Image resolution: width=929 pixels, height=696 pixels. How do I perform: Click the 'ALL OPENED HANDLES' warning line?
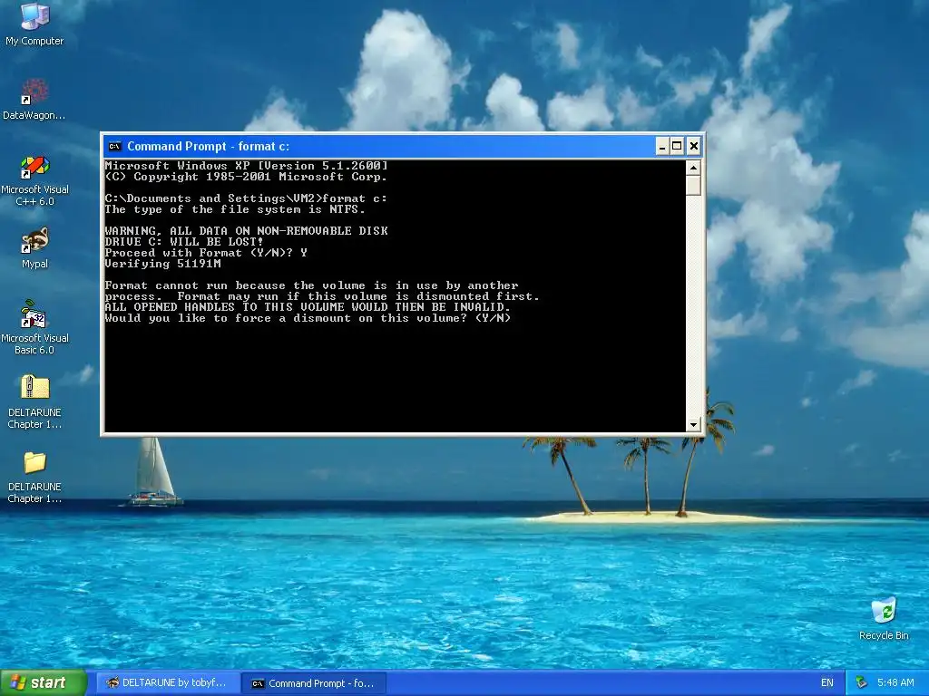[308, 307]
